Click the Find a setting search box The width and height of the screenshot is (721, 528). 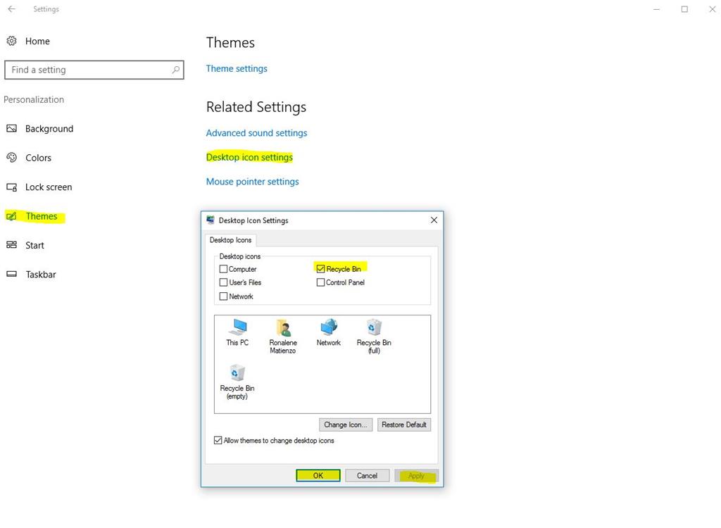click(x=94, y=70)
